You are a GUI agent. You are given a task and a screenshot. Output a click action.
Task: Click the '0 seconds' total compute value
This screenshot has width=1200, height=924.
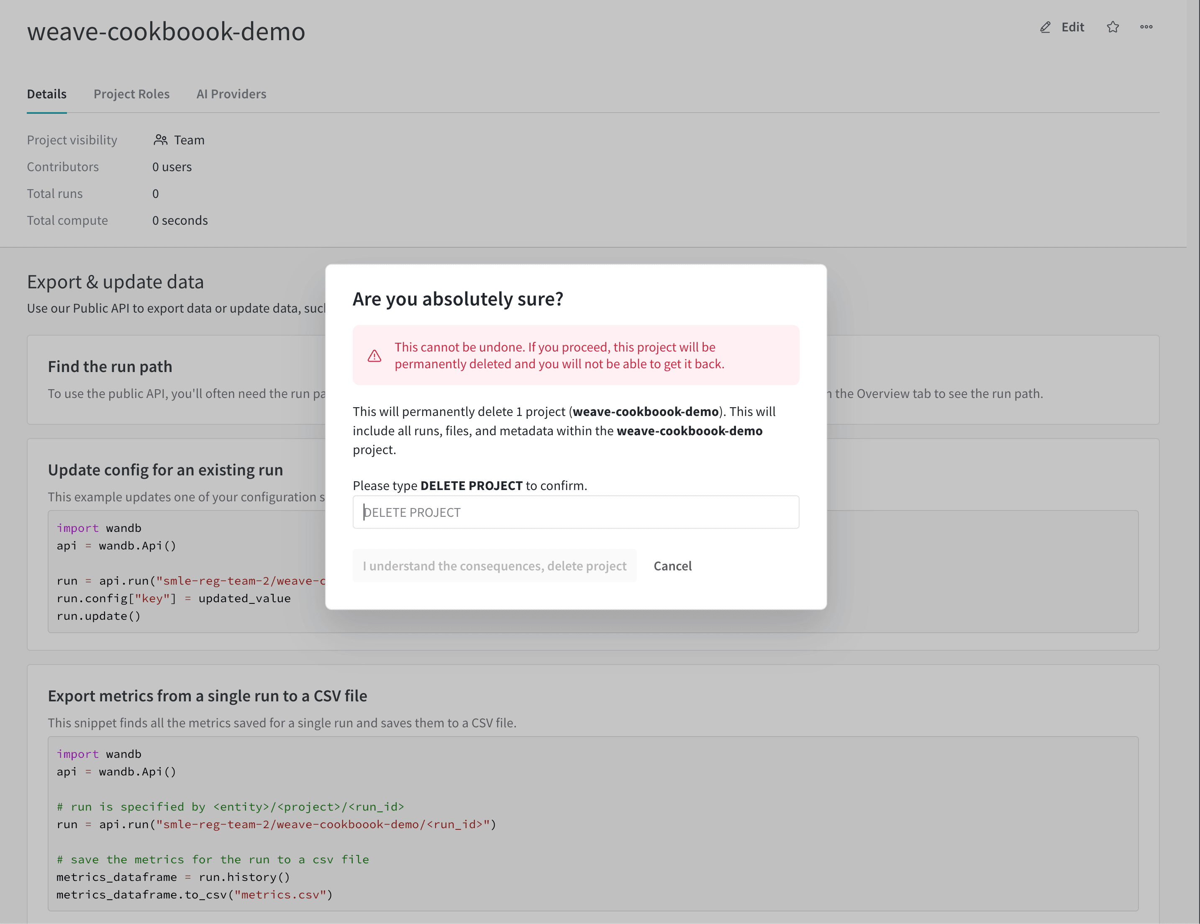point(180,220)
